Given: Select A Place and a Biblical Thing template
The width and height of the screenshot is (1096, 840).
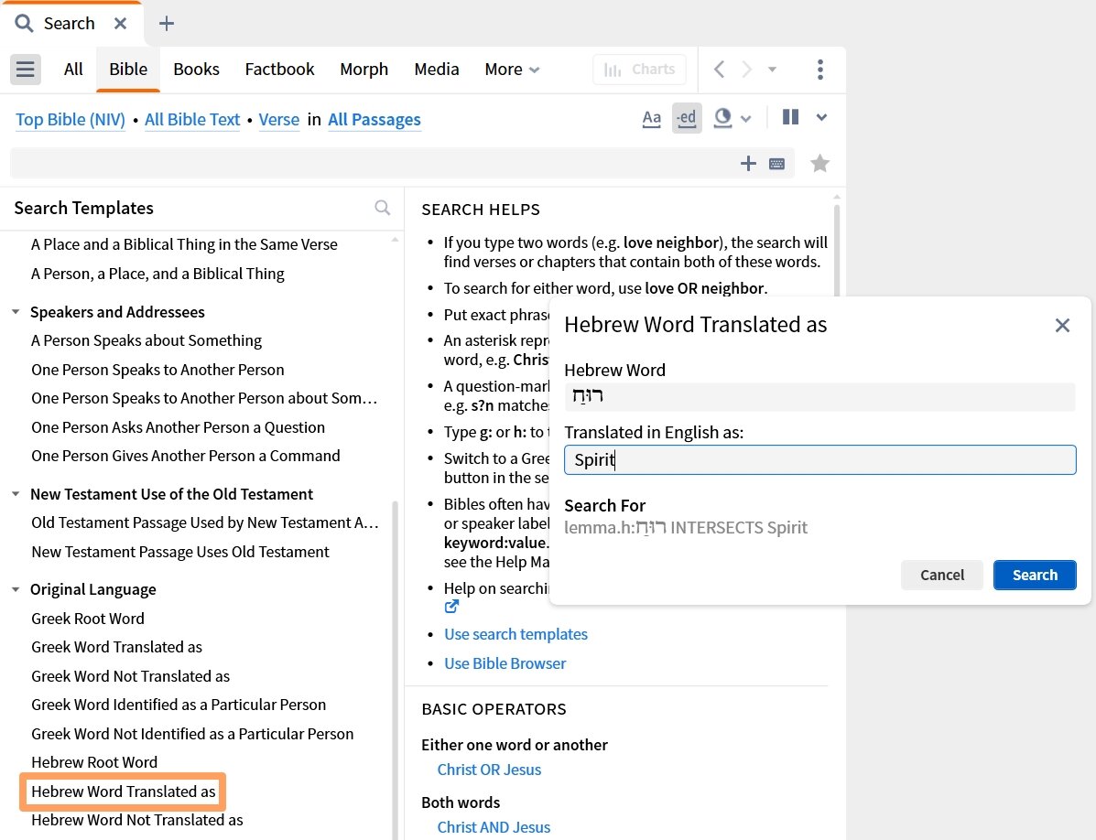Looking at the screenshot, I should [185, 244].
